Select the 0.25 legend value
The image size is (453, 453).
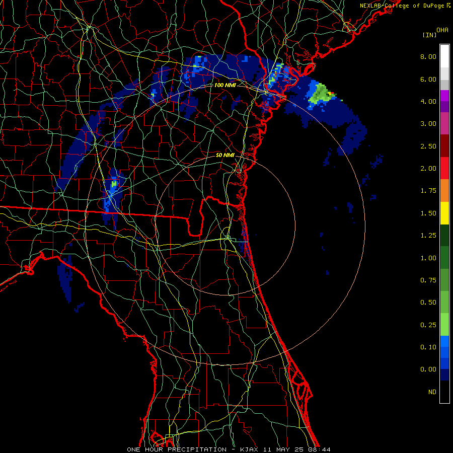click(428, 325)
